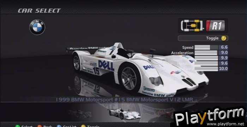Screen dimensions: 247x127
Task: Click the Acceleration stat bar
Action: [x=206, y=53]
